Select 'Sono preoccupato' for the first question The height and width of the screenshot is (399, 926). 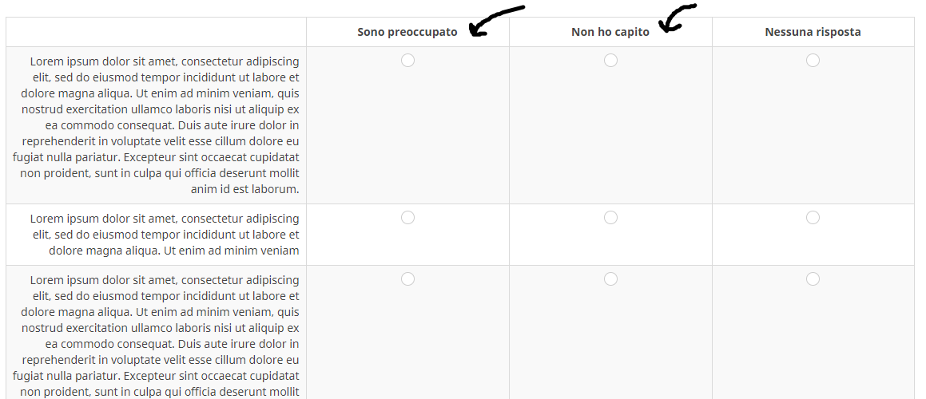tap(407, 61)
